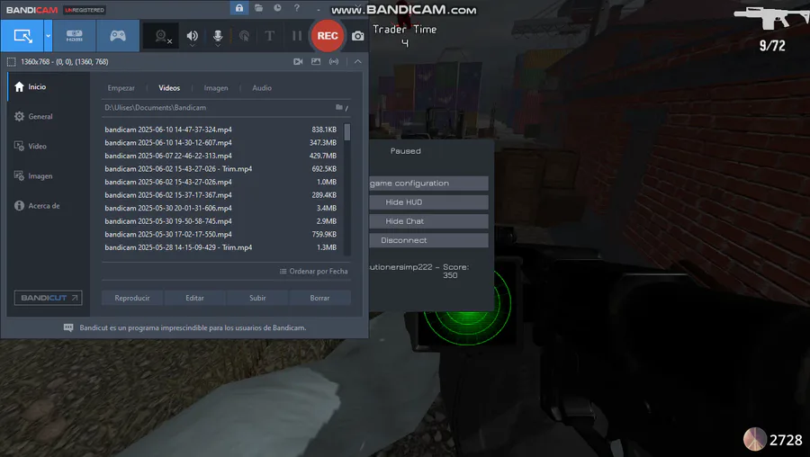
Task: Switch to the Videos tab
Action: (x=169, y=88)
